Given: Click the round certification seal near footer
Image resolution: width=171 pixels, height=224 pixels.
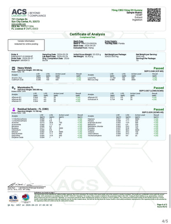Looking at the screenshot, I should [x=26, y=198].
